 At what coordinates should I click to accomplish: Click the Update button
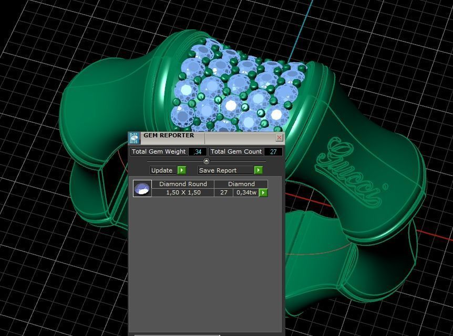click(163, 170)
